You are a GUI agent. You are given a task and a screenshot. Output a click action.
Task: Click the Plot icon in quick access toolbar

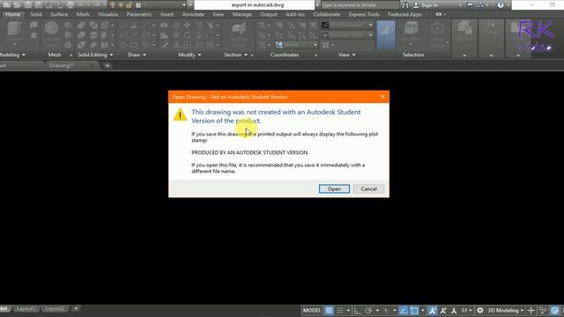[70, 5]
